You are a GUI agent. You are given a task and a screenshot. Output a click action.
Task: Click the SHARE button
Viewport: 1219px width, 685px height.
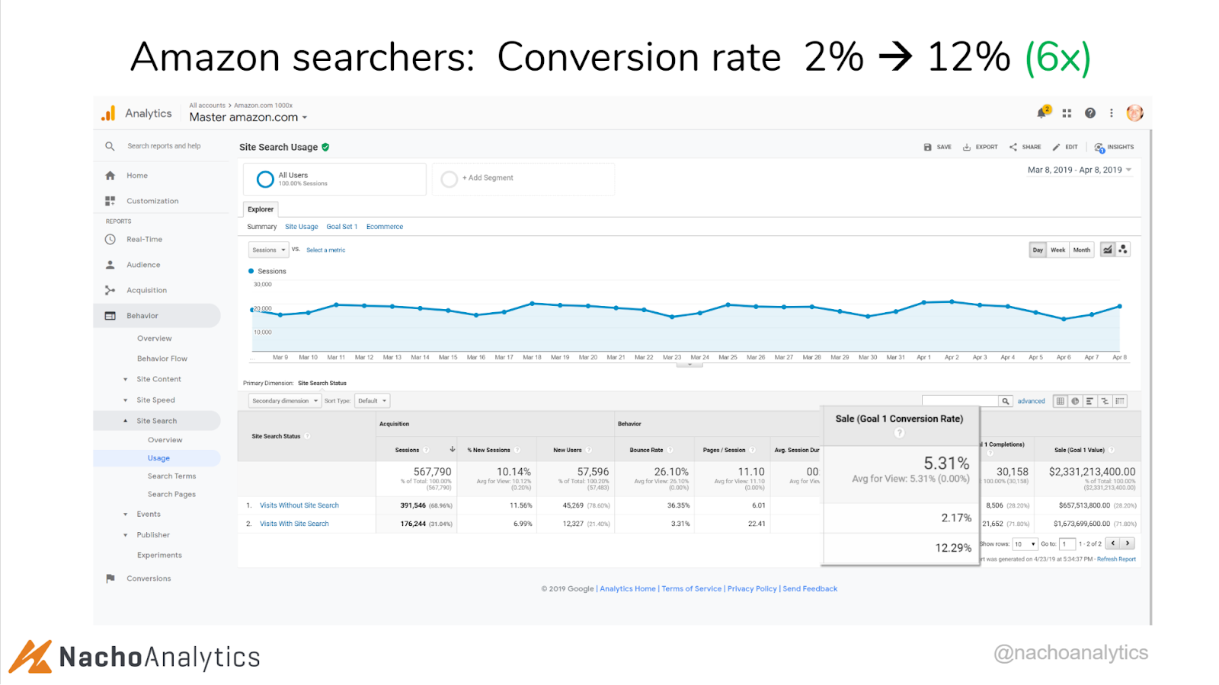(1025, 147)
